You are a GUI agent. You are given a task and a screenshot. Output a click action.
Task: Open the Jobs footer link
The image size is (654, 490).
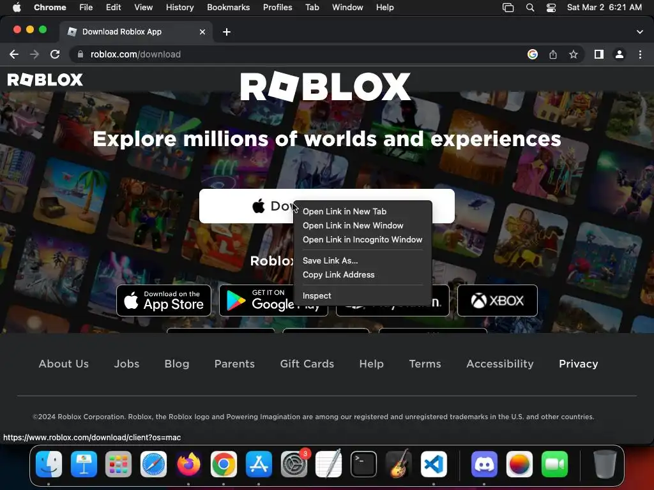pos(126,364)
